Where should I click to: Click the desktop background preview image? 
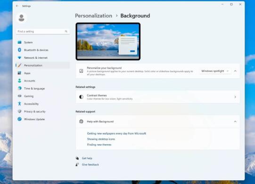coord(108,41)
